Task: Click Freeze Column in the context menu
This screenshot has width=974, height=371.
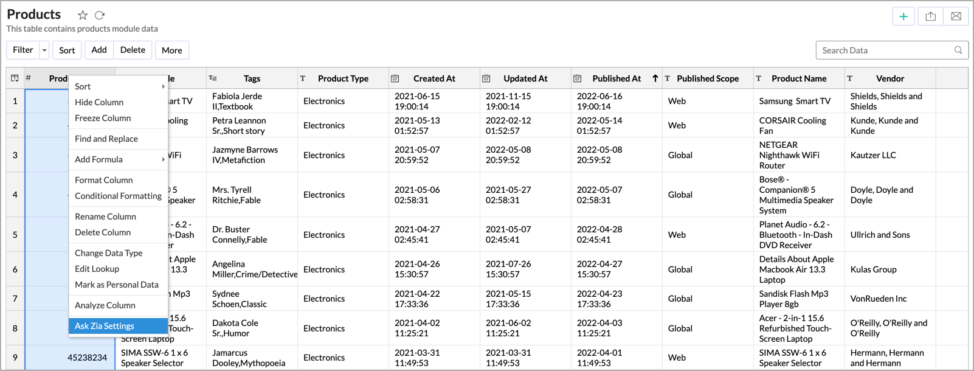Action: click(103, 118)
